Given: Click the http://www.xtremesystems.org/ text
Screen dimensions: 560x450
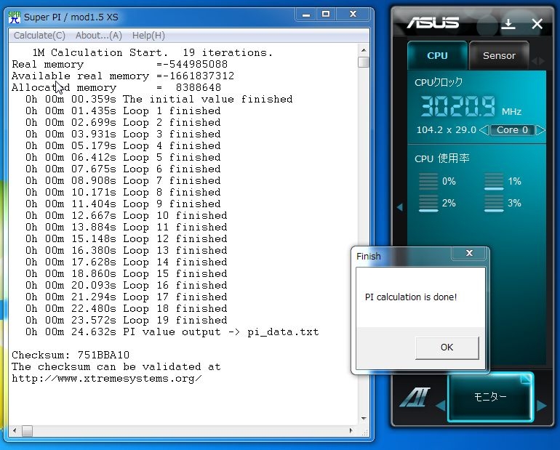Looking at the screenshot, I should click(x=107, y=378).
